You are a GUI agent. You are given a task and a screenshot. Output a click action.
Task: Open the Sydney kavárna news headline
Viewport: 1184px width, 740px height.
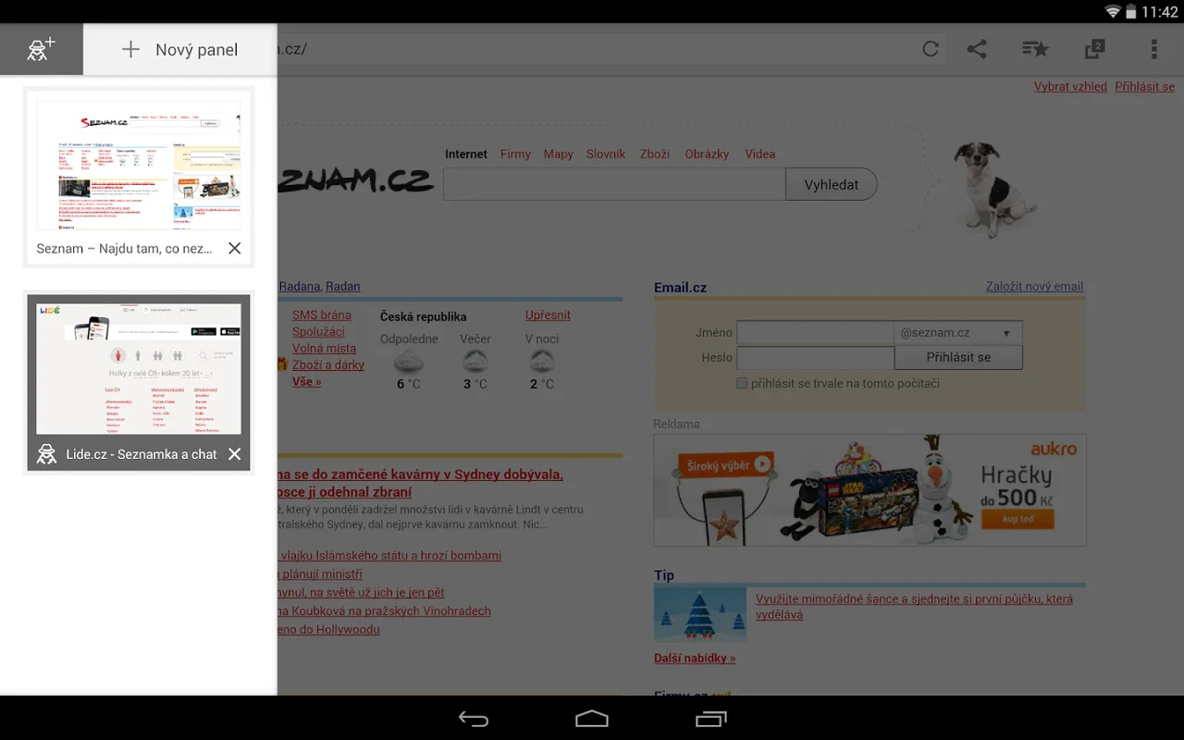point(421,483)
